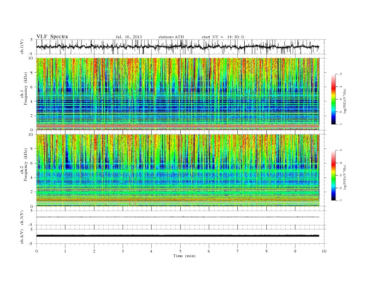The width and height of the screenshot is (365, 282).
Task: Click the "station=ATH" label
Action: tap(171, 37)
